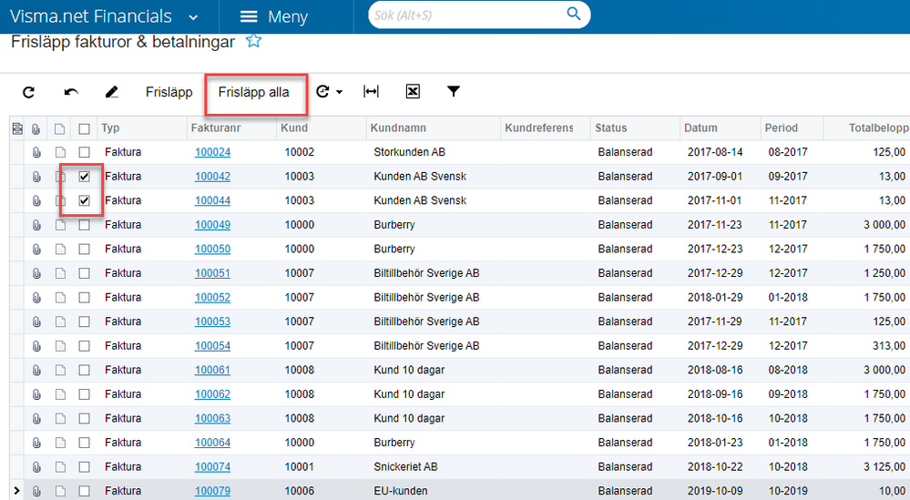Check the box for invoice 100051

(x=84, y=273)
